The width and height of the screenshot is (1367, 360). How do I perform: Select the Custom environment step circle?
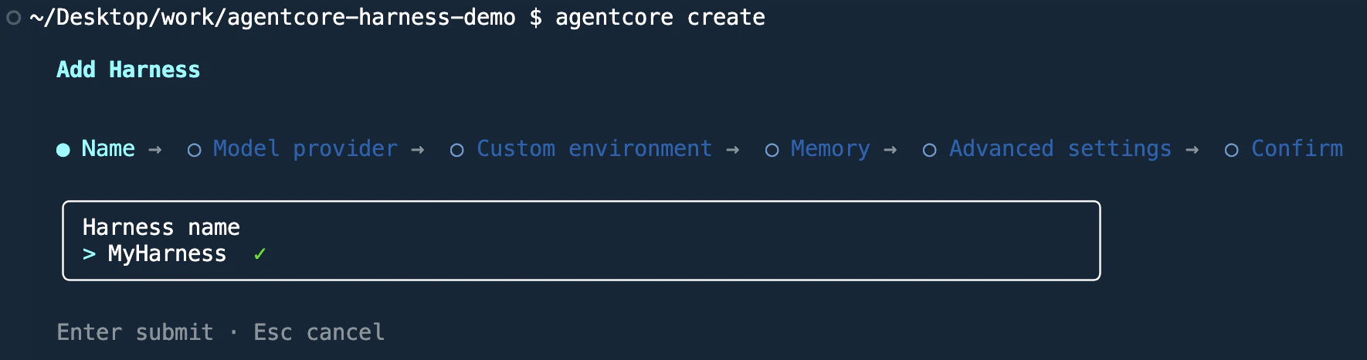(x=457, y=151)
